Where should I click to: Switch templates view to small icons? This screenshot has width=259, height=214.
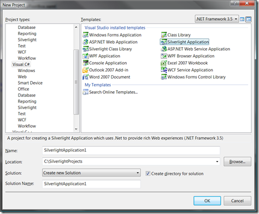pos(249,19)
